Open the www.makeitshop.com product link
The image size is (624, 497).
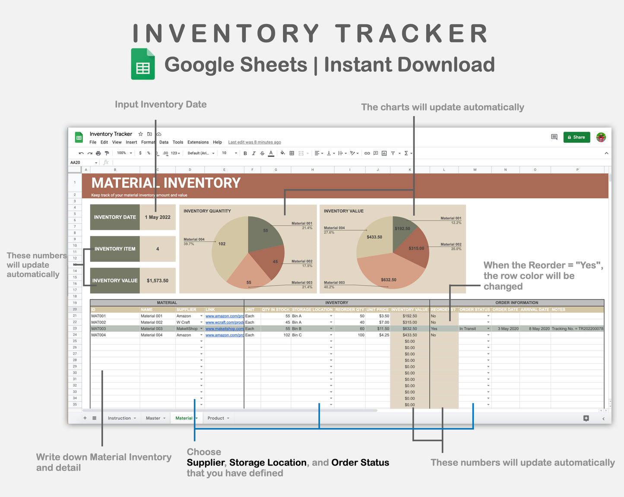coord(224,328)
